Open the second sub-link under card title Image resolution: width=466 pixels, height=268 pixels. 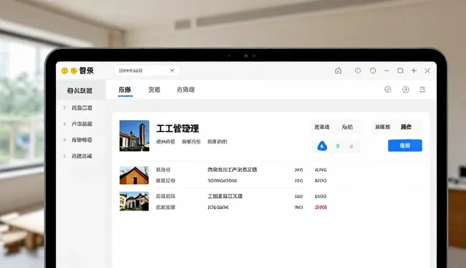click(x=191, y=142)
